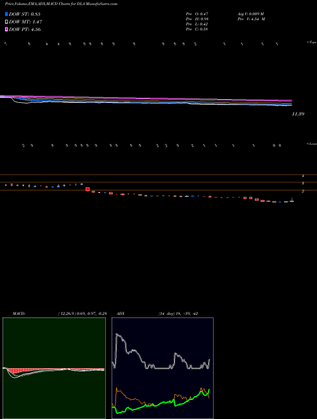The height and width of the screenshot is (419, 317).
Task: Click the '<Tops' row label
Action: [312, 43]
